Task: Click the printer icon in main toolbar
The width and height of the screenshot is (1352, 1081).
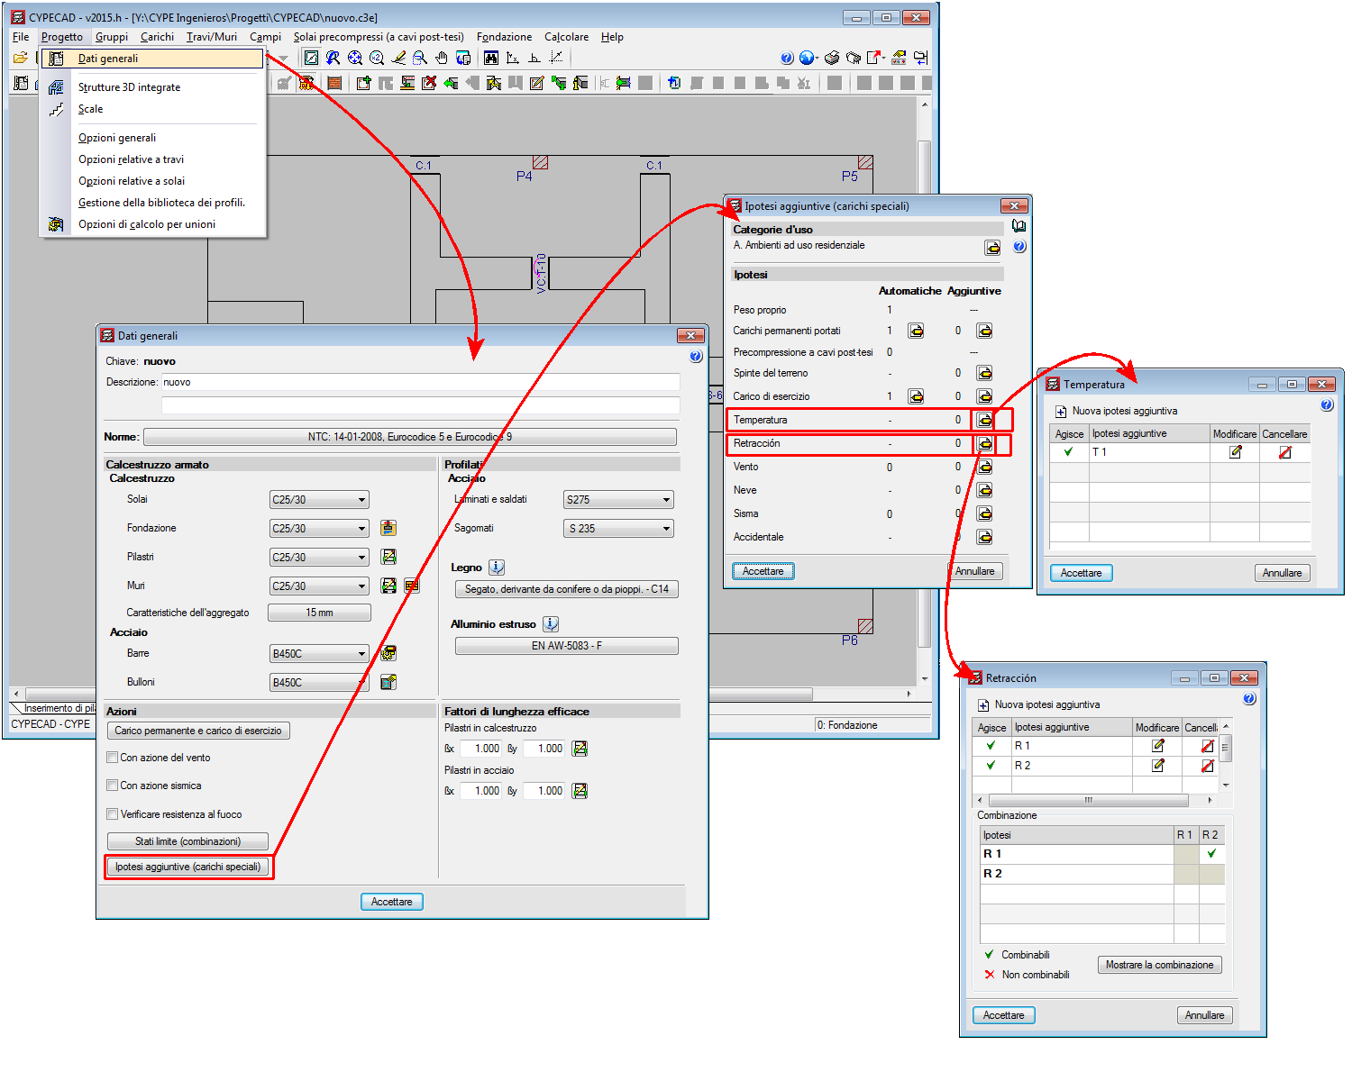Action: [832, 58]
